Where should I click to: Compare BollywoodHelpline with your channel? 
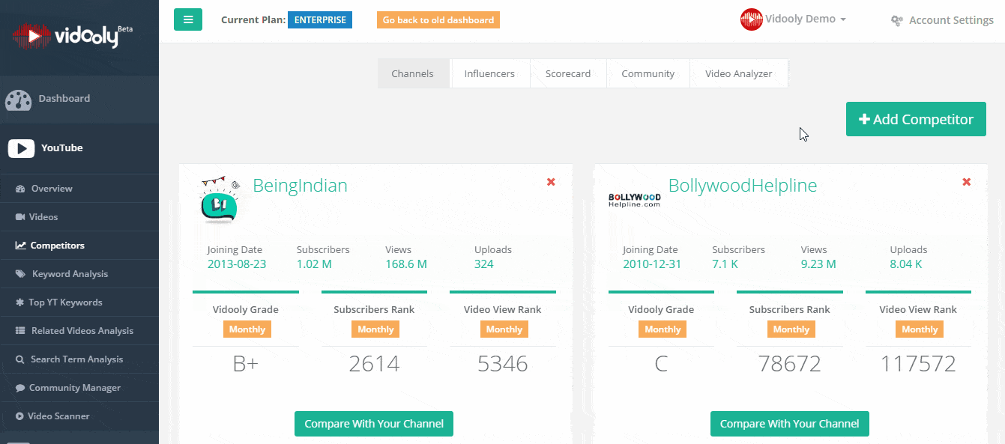(790, 424)
